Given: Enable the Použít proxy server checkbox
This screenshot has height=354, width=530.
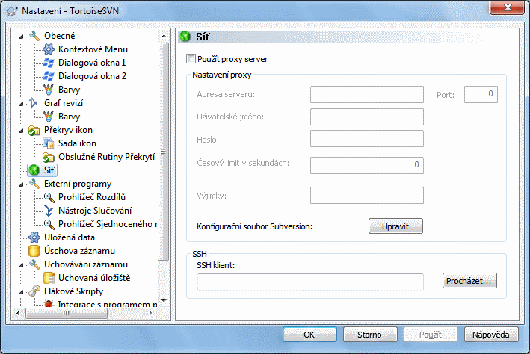Looking at the screenshot, I should point(191,59).
